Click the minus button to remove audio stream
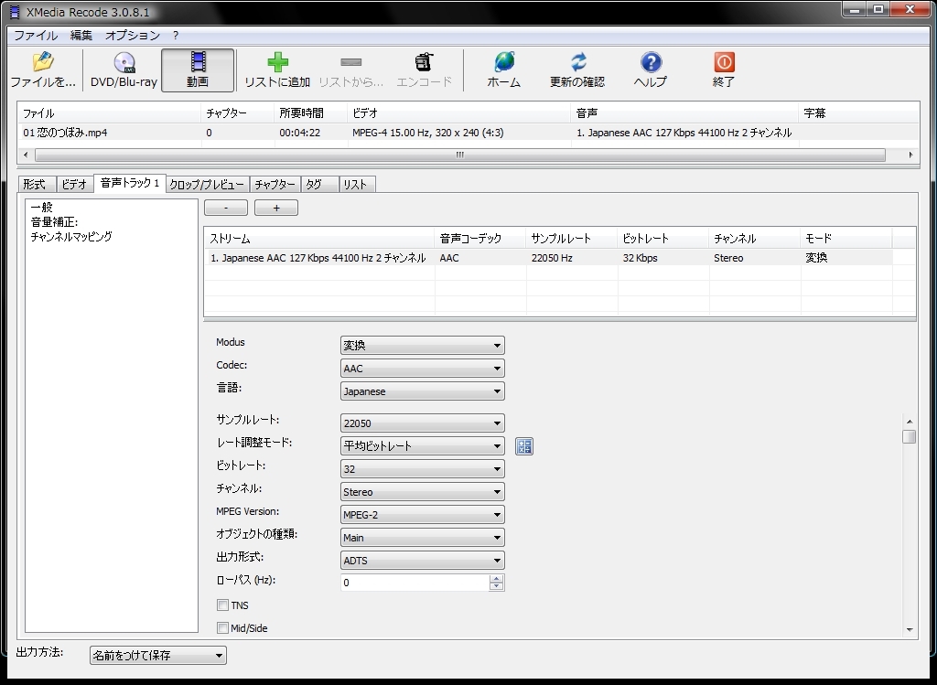This screenshot has height=685, width=937. click(225, 208)
